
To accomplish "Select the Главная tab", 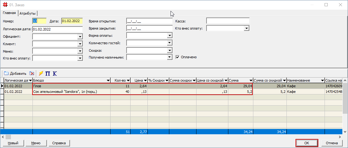I will 9,13.
